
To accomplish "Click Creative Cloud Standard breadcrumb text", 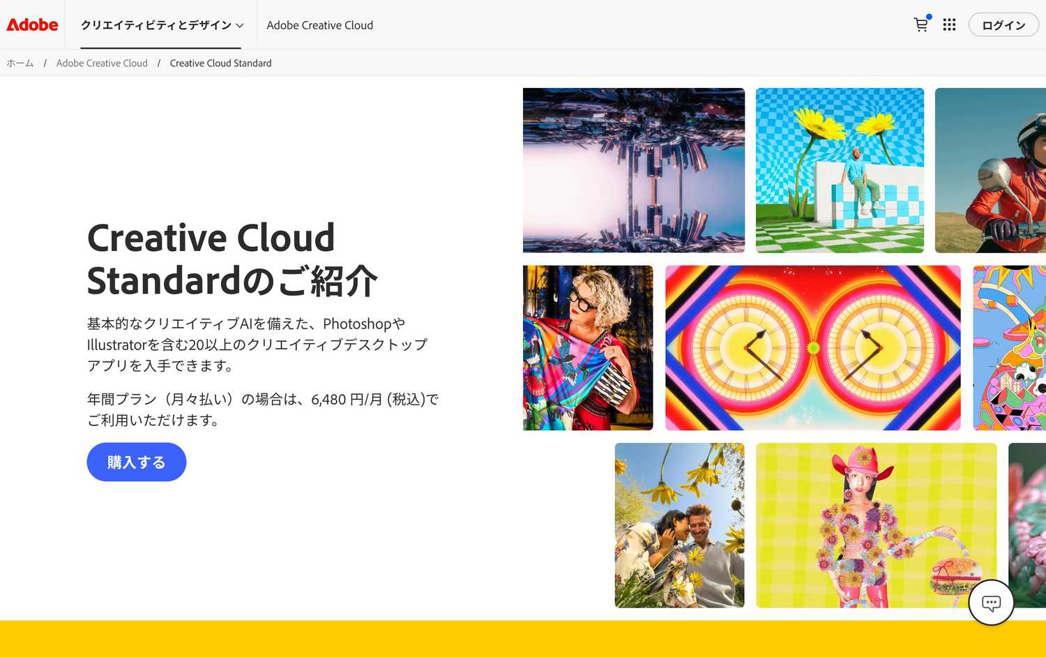I will click(220, 63).
